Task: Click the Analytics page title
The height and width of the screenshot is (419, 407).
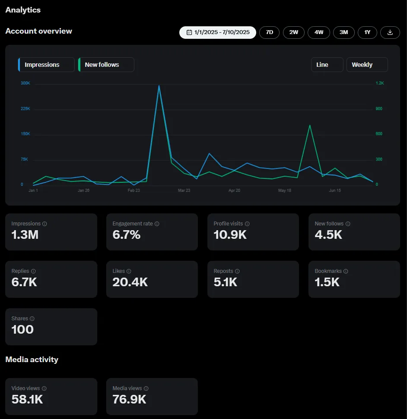Action: (23, 10)
